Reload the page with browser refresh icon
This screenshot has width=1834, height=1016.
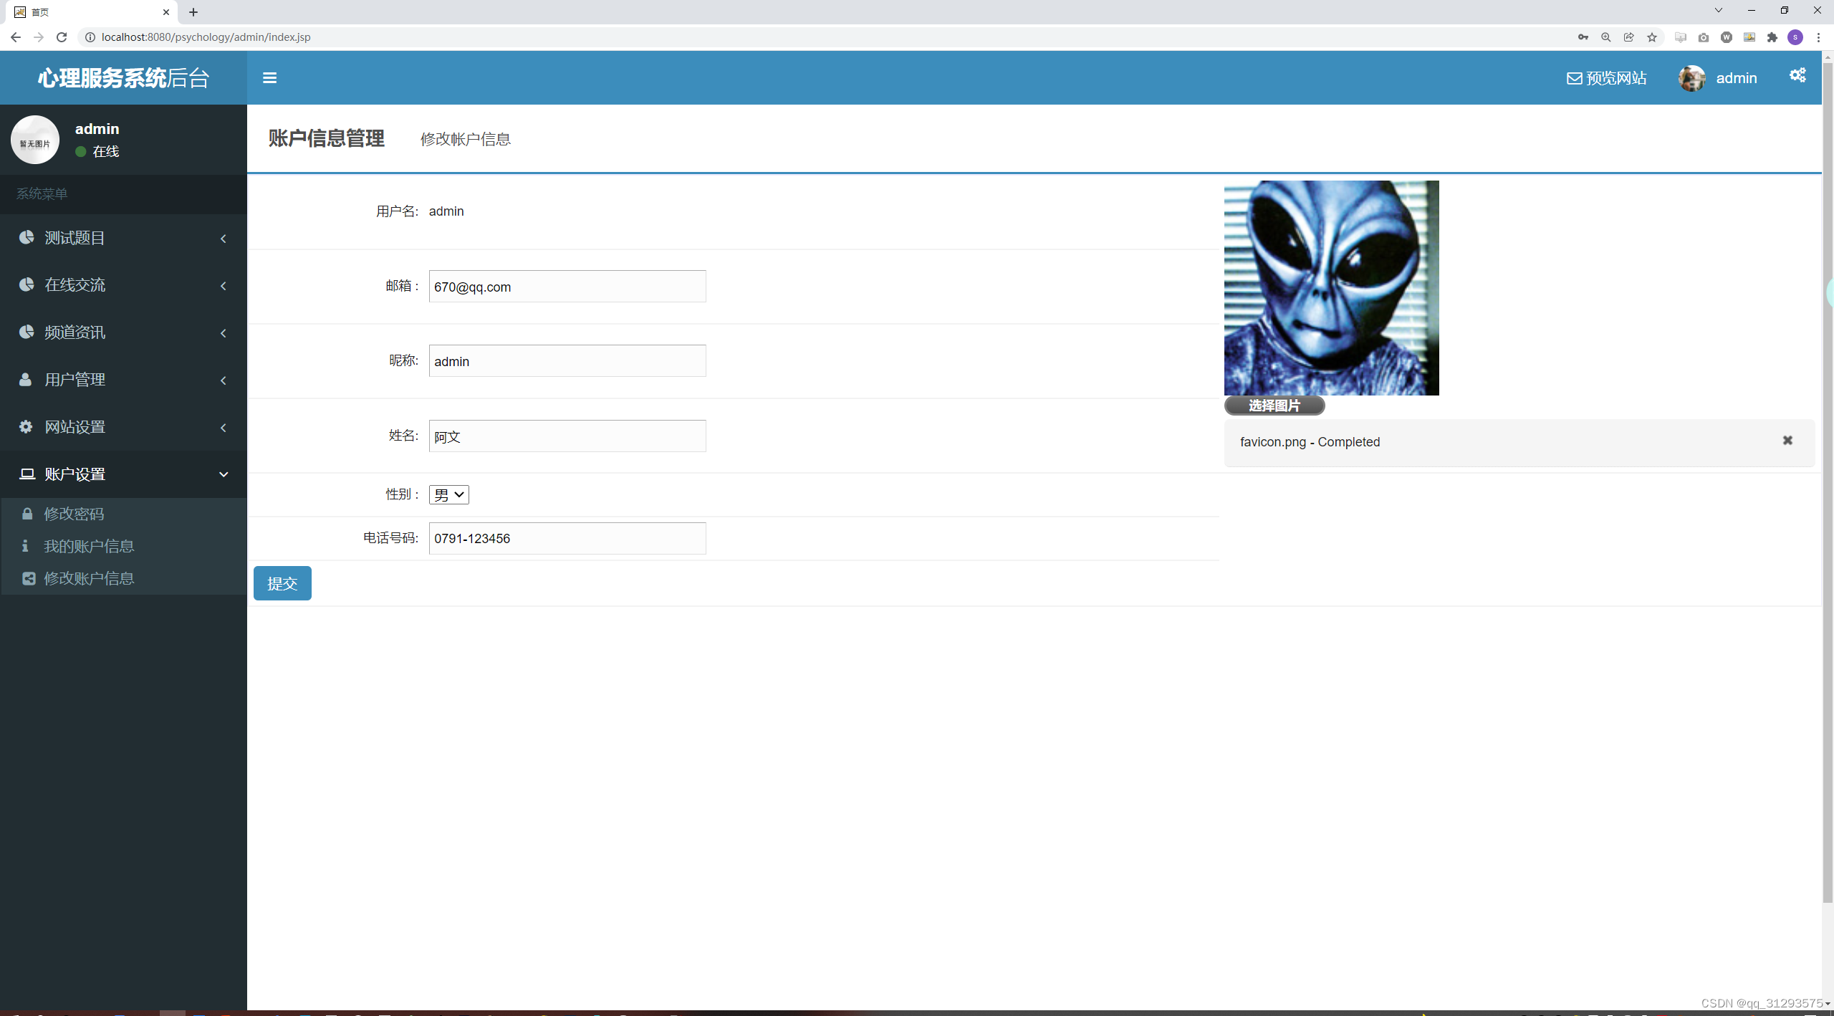pyautogui.click(x=62, y=37)
